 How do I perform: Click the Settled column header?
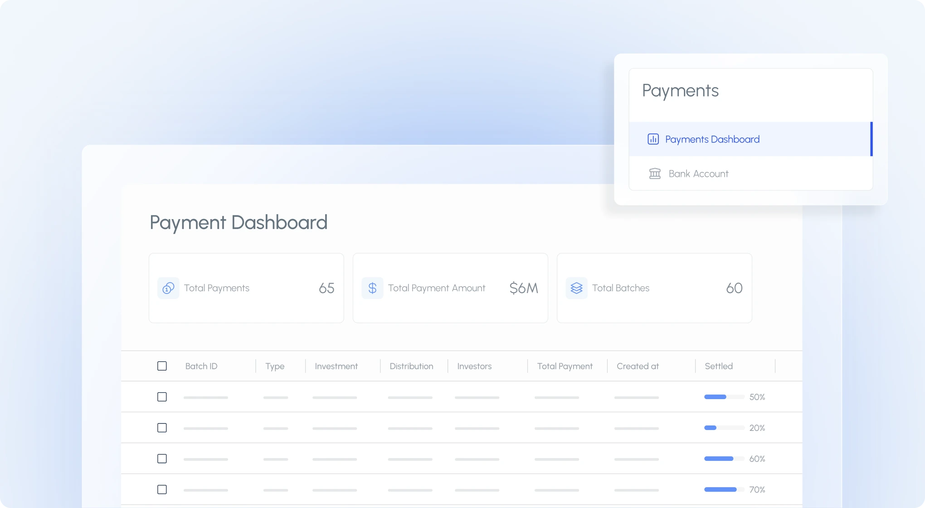(x=718, y=366)
